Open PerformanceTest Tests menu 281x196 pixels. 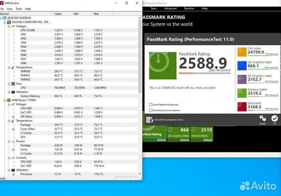[x=154, y=9]
